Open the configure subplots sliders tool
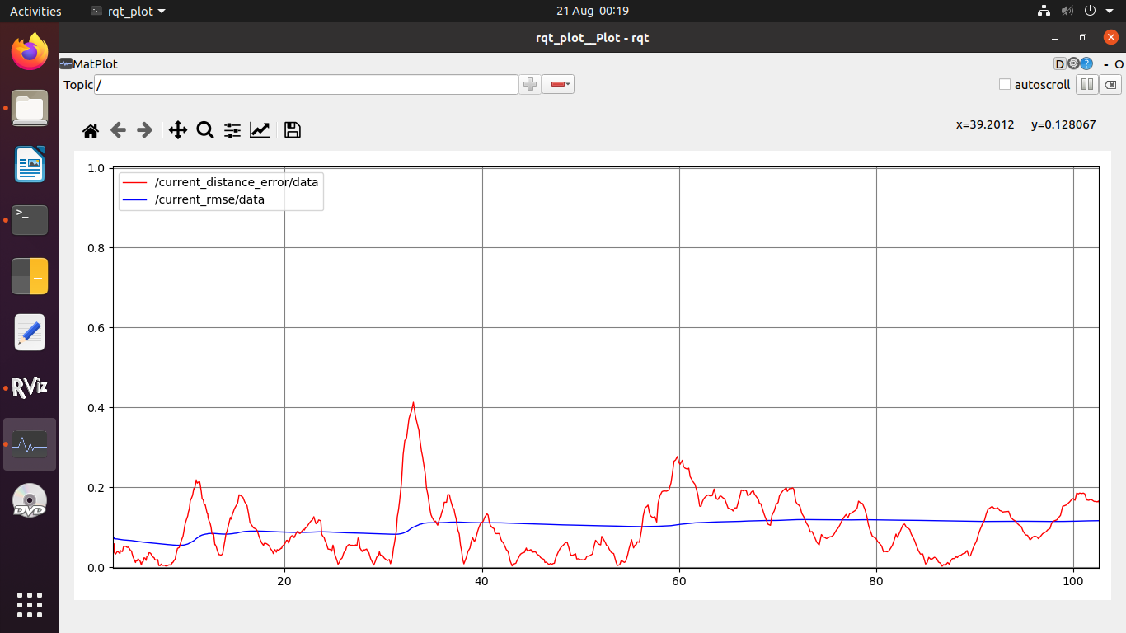1126x633 pixels. (232, 130)
